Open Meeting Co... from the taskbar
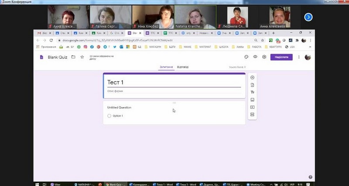The height and width of the screenshot is (186, 349). 256,184
